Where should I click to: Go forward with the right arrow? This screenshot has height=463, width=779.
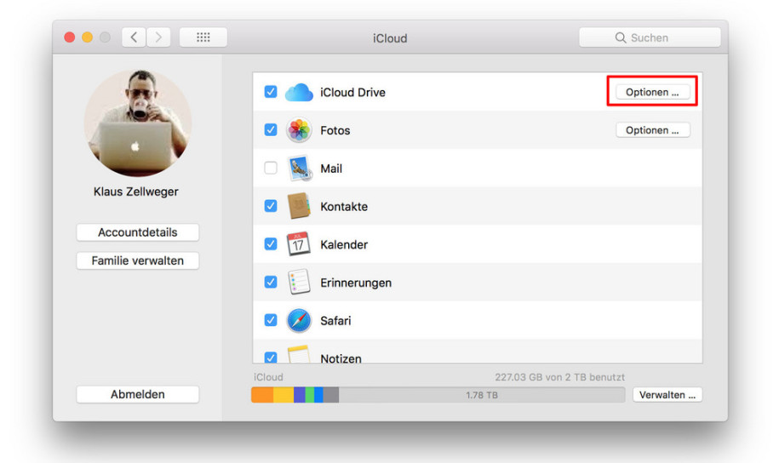click(x=158, y=37)
